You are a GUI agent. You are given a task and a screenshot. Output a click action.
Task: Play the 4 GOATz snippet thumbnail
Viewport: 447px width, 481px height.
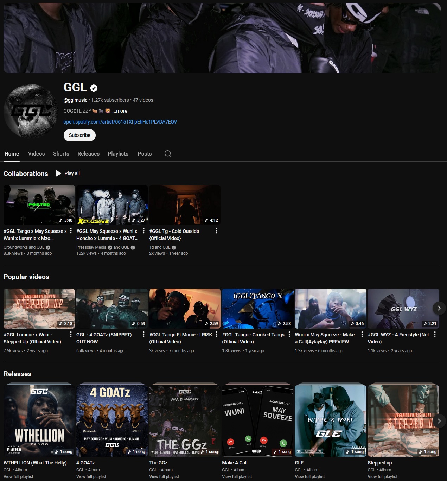click(x=112, y=309)
